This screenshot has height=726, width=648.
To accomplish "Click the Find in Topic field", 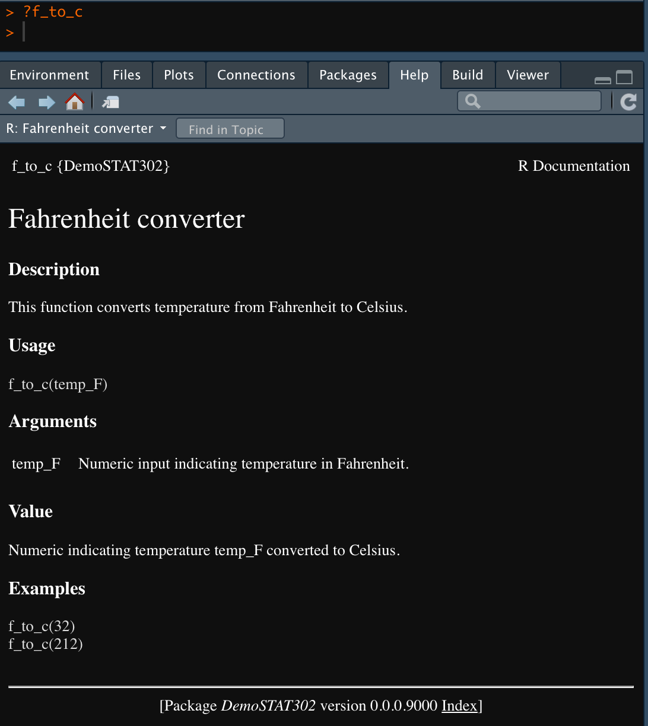I will 230,129.
